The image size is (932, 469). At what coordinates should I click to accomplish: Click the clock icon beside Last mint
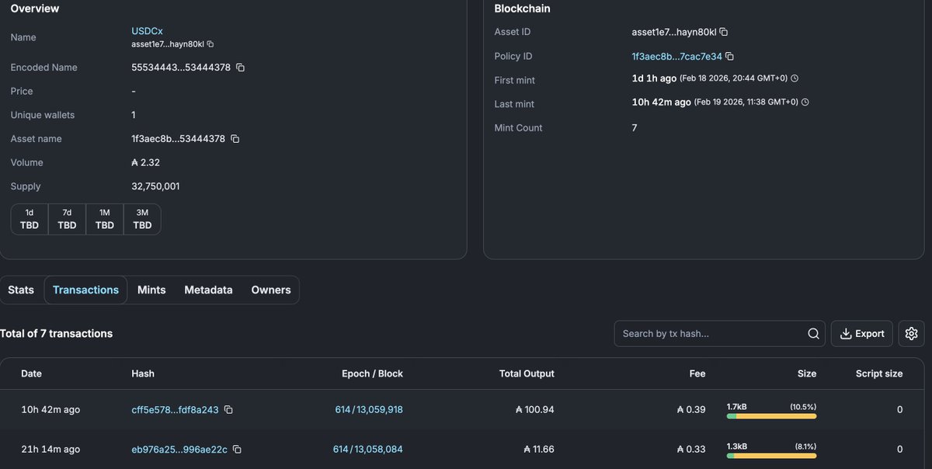pos(804,101)
